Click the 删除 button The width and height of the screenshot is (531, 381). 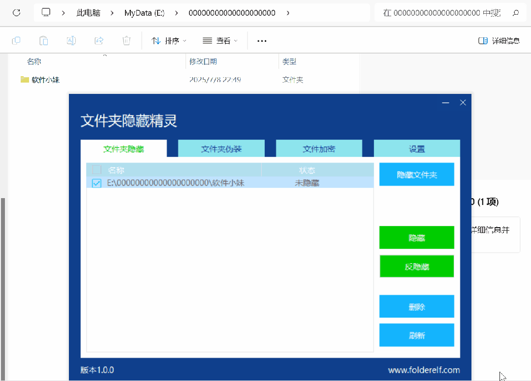click(416, 306)
